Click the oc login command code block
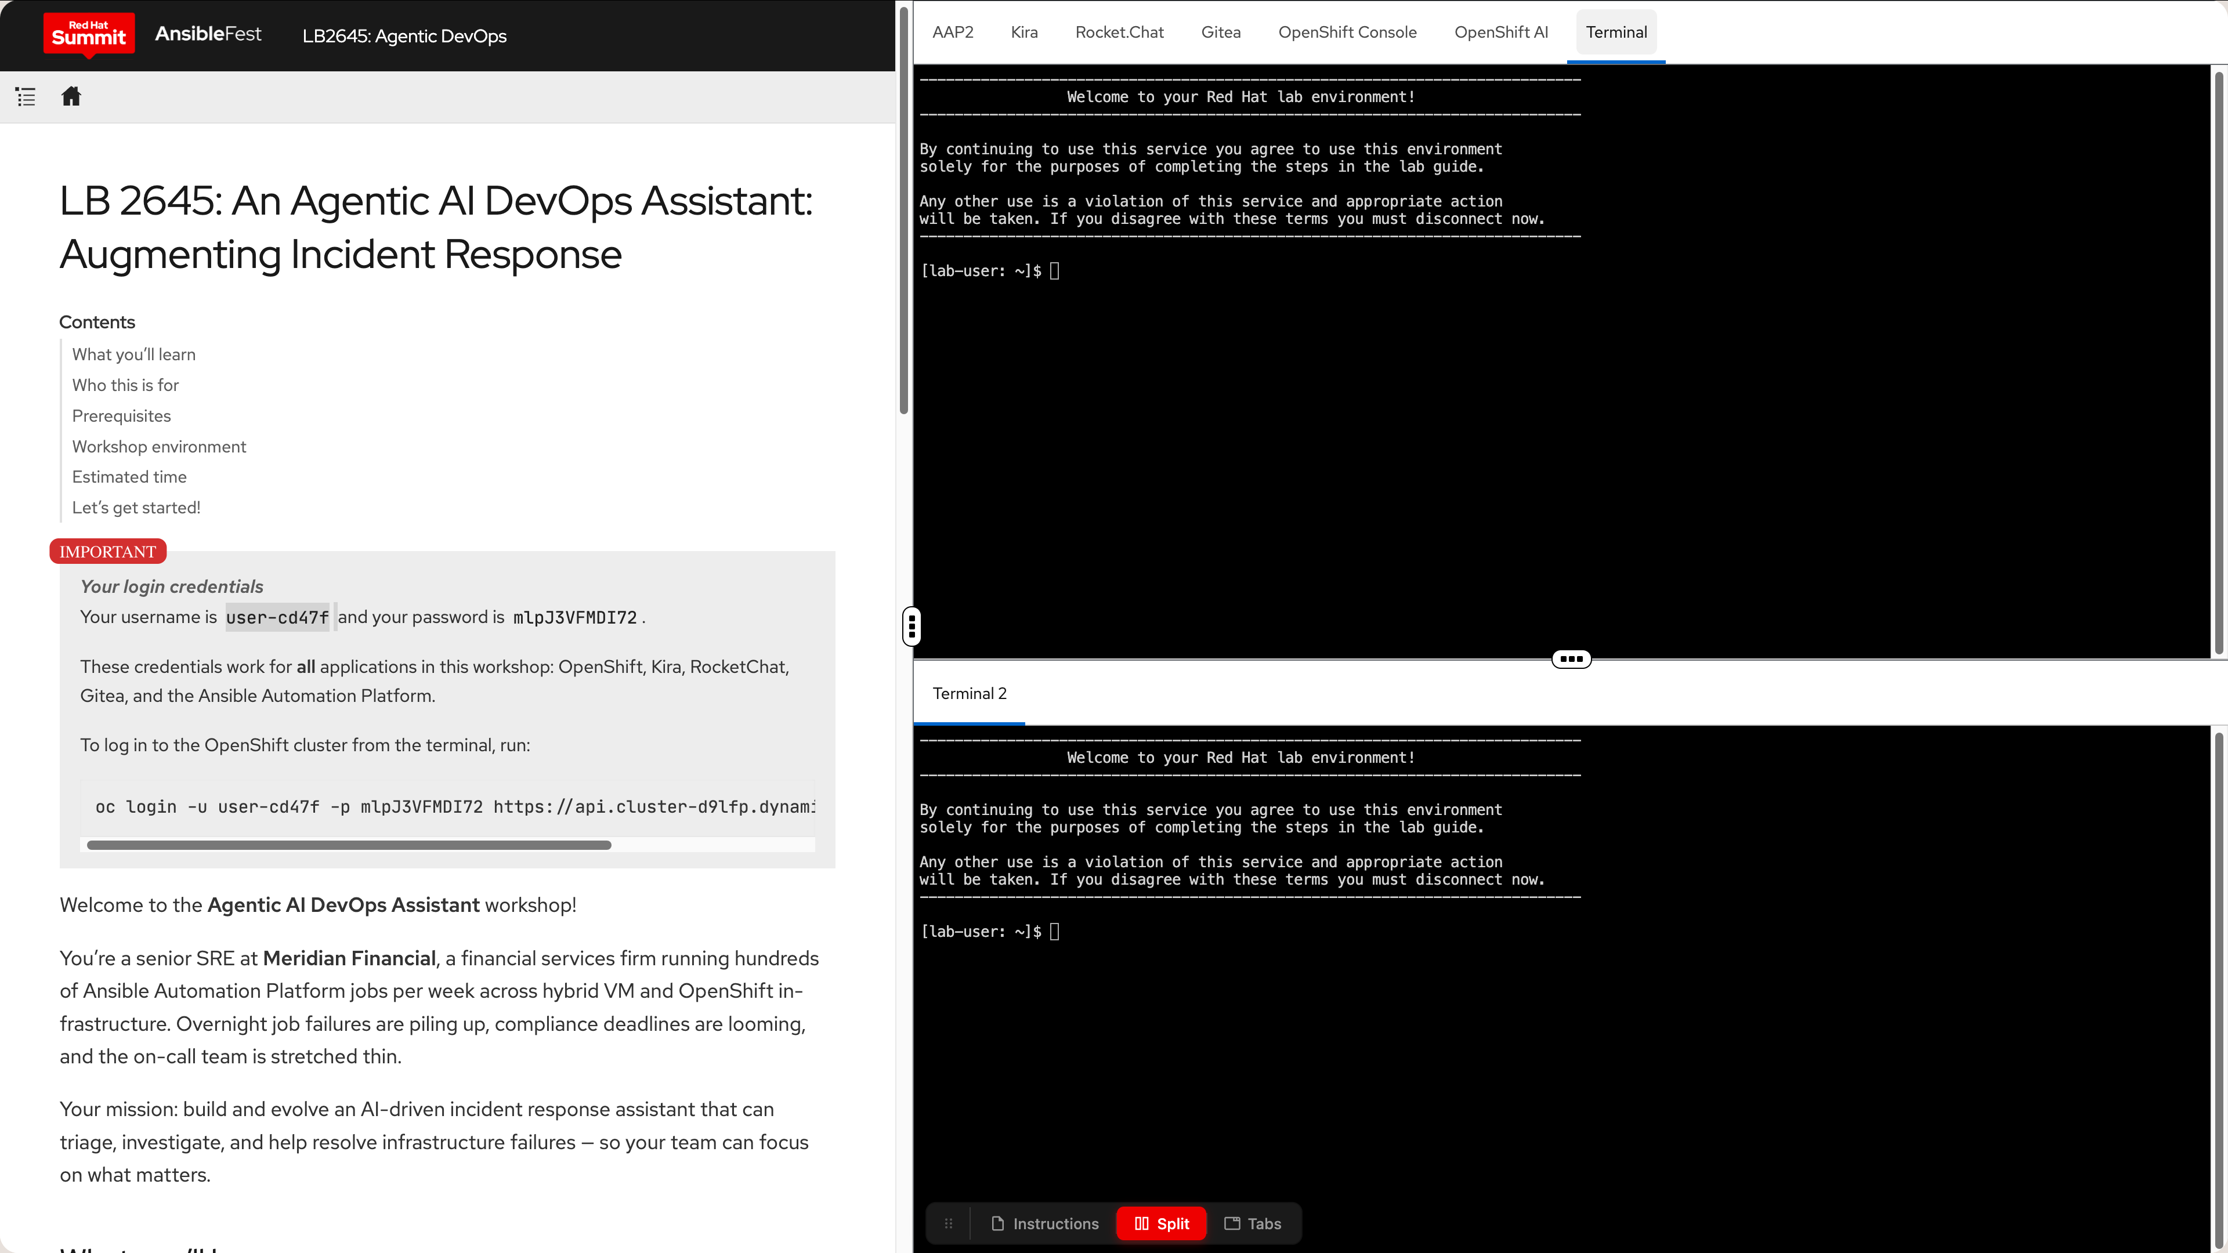Image resolution: width=2228 pixels, height=1253 pixels. pyautogui.click(x=447, y=807)
